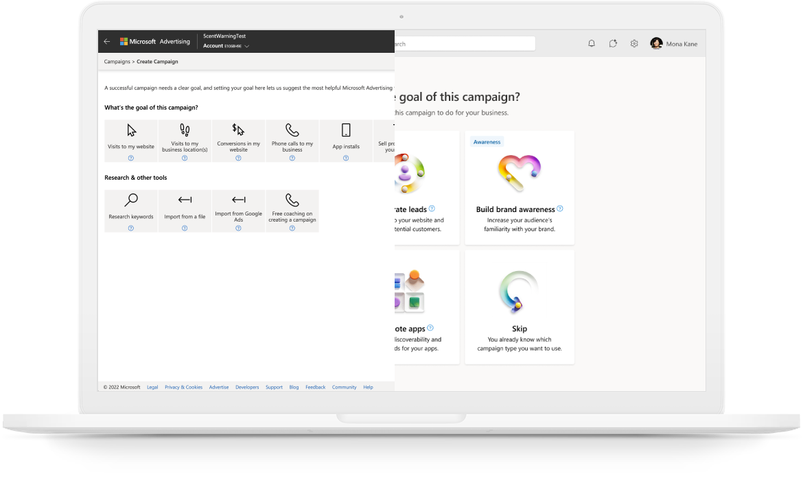Choose Conversions in my website goal
The image size is (803, 481).
point(239,141)
